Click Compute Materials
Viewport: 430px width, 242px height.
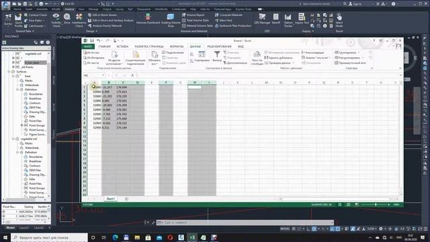228,15
